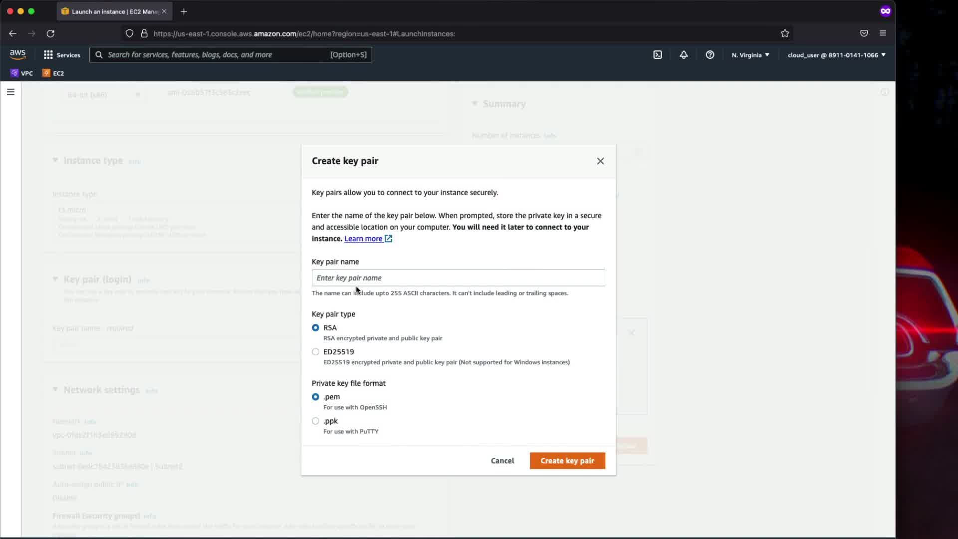Bookmark page with star icon

[785, 33]
